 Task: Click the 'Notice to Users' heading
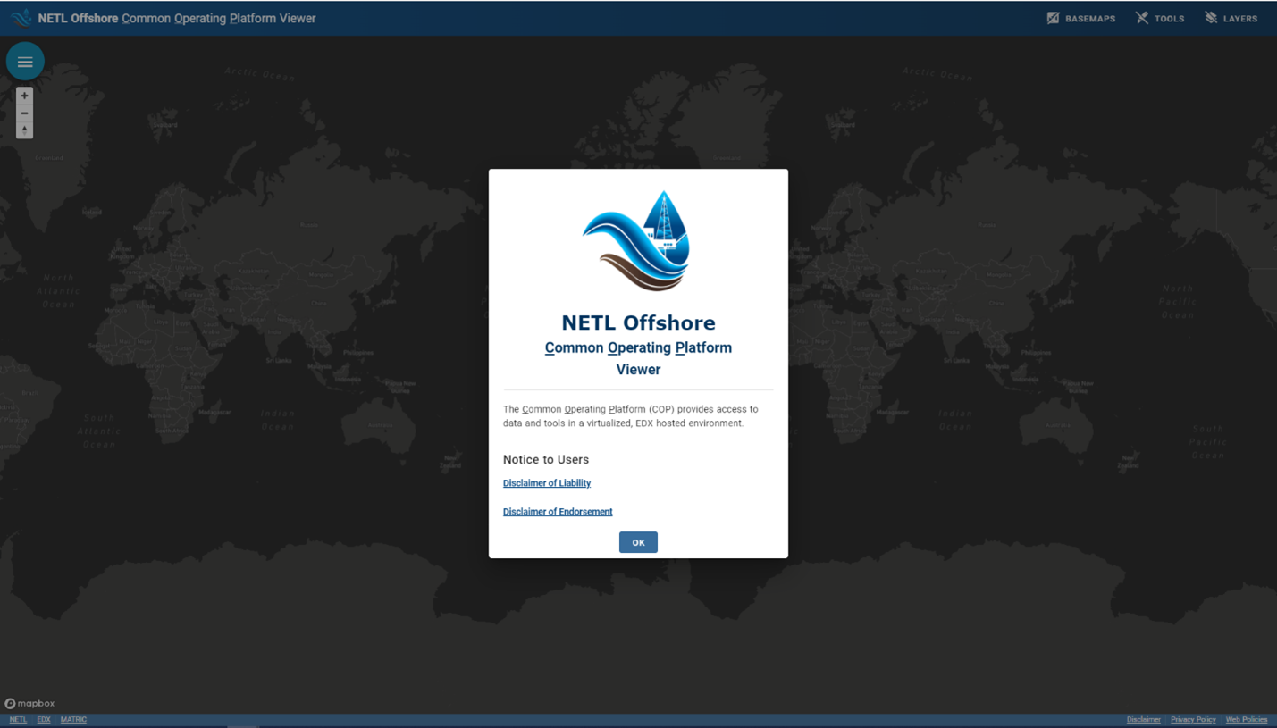pyautogui.click(x=546, y=459)
